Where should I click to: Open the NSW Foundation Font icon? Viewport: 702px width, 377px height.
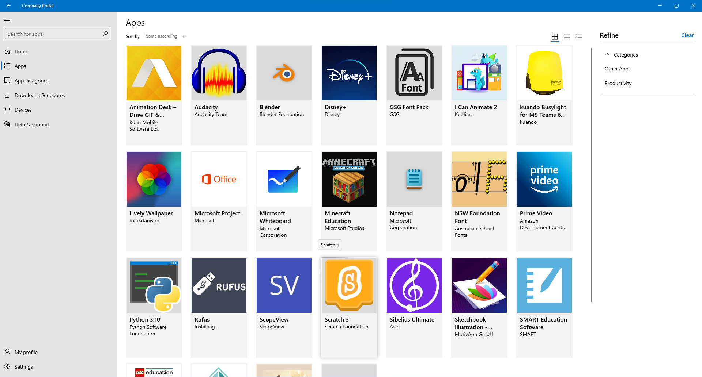[479, 179]
